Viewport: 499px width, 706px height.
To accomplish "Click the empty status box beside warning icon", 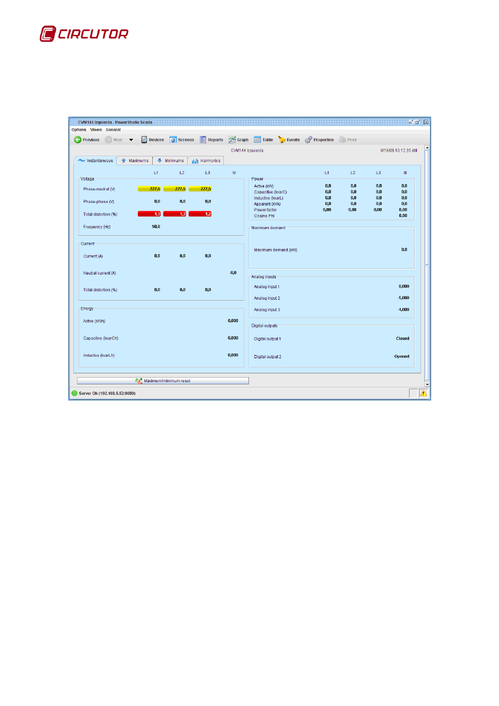I will pyautogui.click(x=413, y=393).
